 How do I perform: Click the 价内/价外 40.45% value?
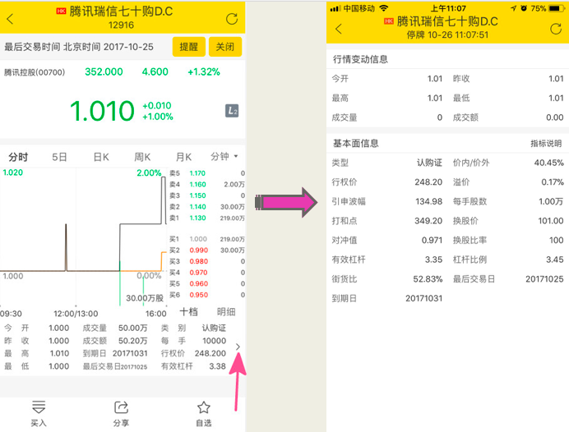[548, 163]
